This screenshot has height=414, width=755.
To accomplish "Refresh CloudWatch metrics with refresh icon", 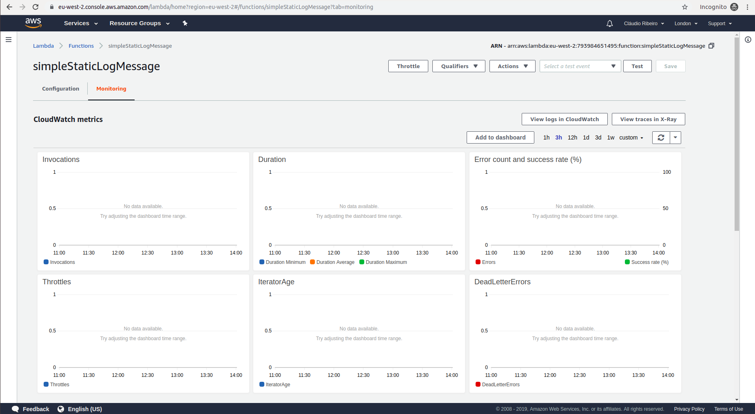I will coord(661,138).
